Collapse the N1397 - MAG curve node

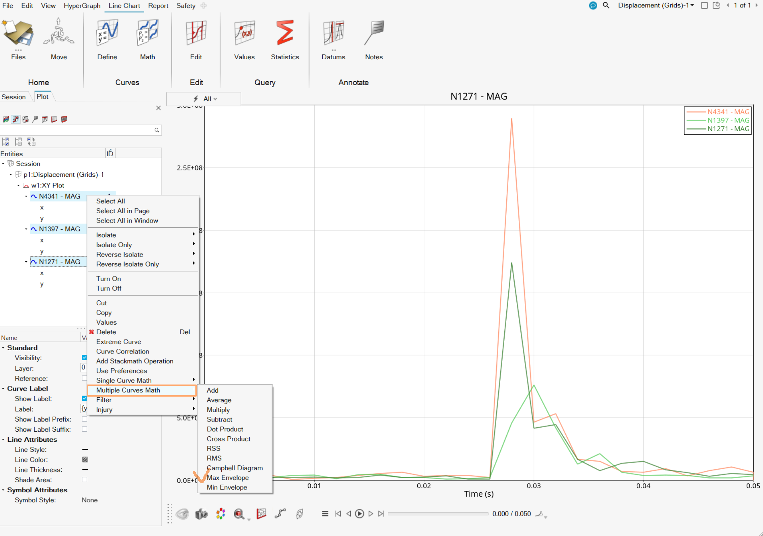(x=26, y=229)
